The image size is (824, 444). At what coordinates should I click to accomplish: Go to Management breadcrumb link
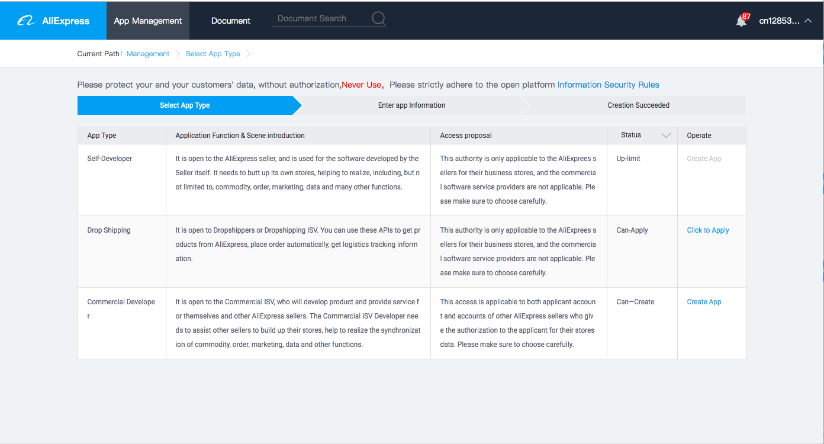[x=148, y=54]
